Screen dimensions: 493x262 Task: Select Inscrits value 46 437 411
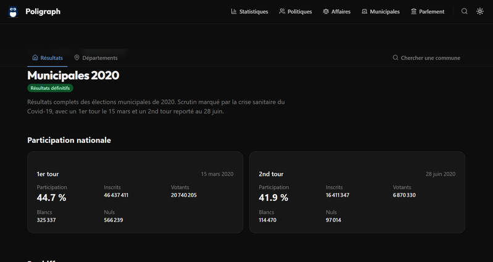[x=116, y=195]
